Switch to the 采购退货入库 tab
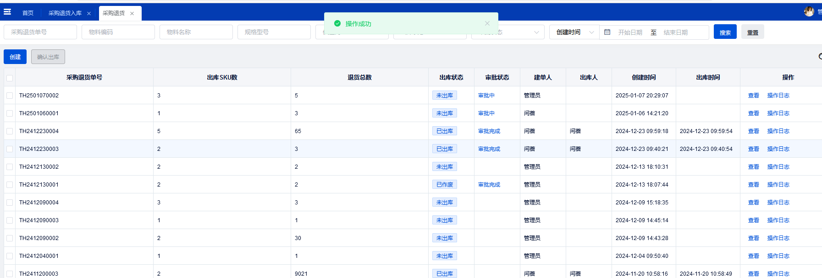The width and height of the screenshot is (822, 278). 65,13
